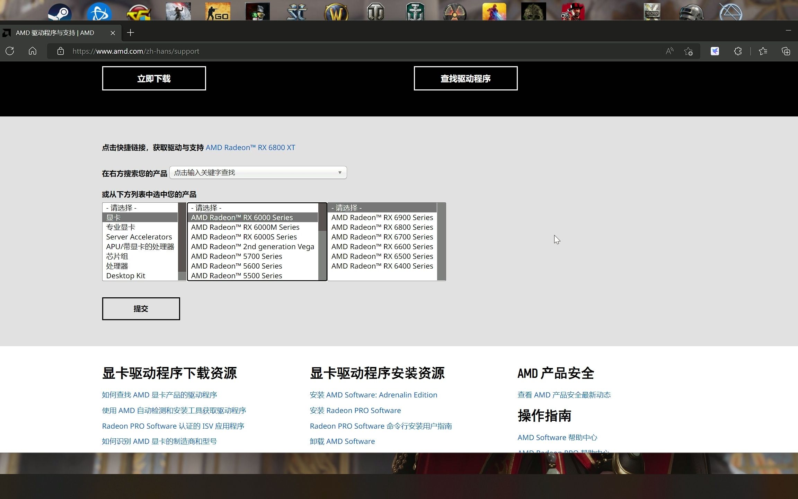
Task: Launch the World of Warcraft icon
Action: 336,12
